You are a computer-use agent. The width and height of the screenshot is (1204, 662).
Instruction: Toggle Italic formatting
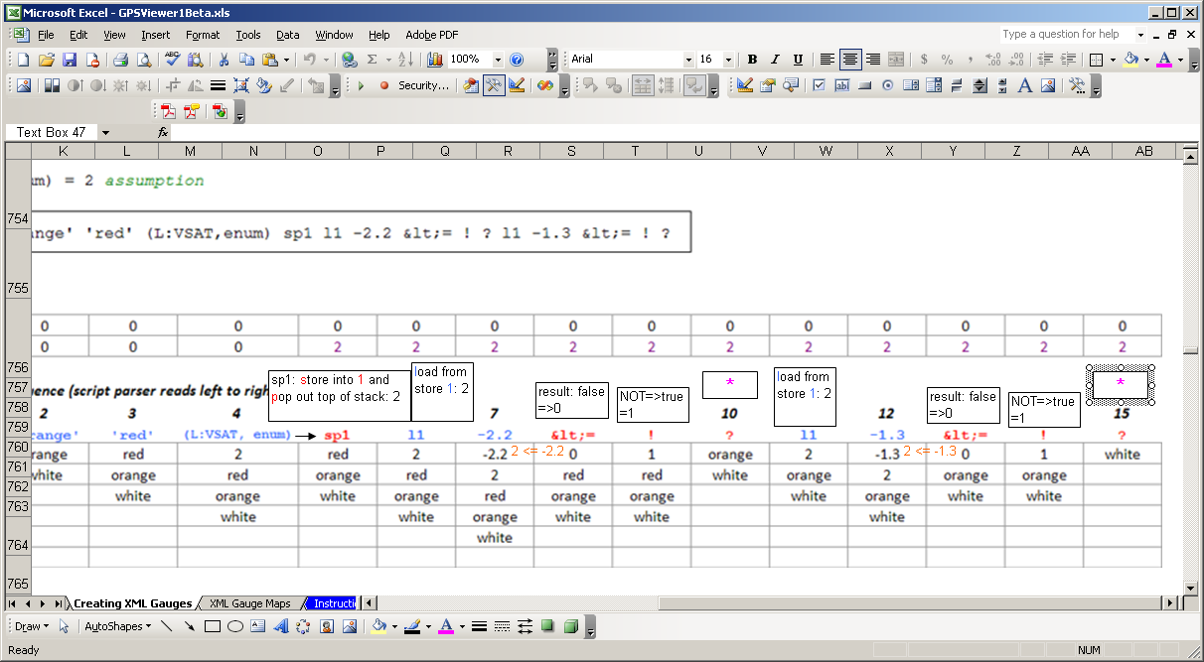pos(775,60)
